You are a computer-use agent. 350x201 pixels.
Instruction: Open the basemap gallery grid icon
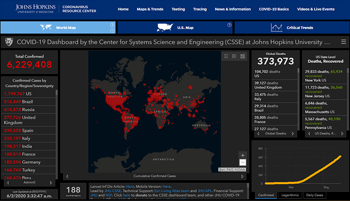[242, 56]
